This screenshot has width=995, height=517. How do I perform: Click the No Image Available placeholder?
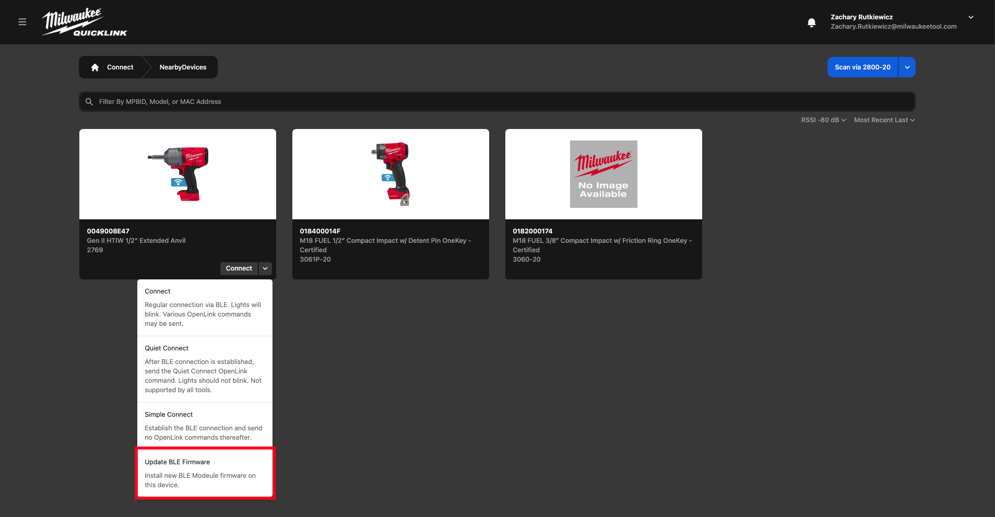tap(603, 174)
